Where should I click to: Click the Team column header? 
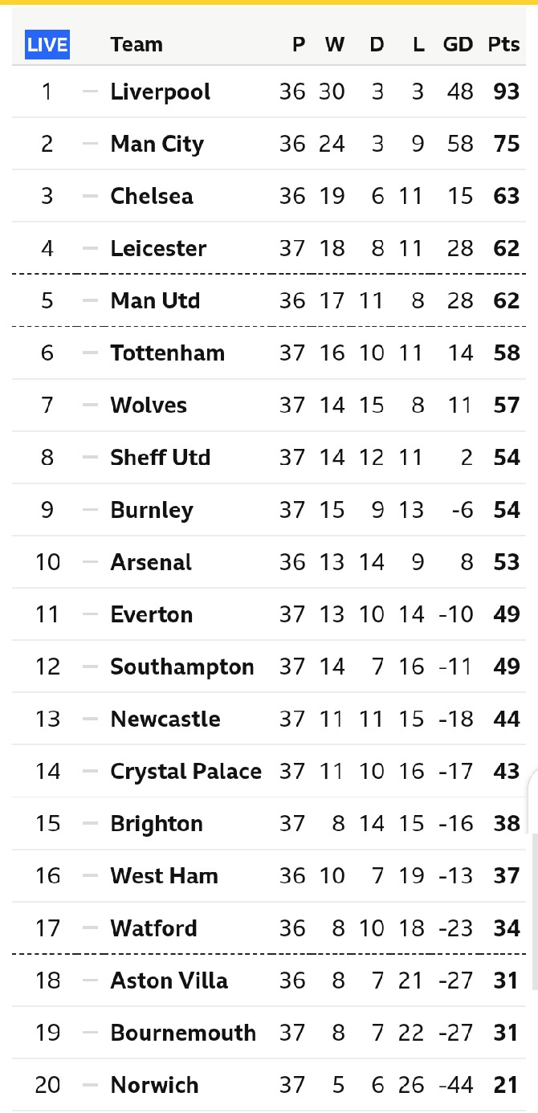[x=136, y=45]
